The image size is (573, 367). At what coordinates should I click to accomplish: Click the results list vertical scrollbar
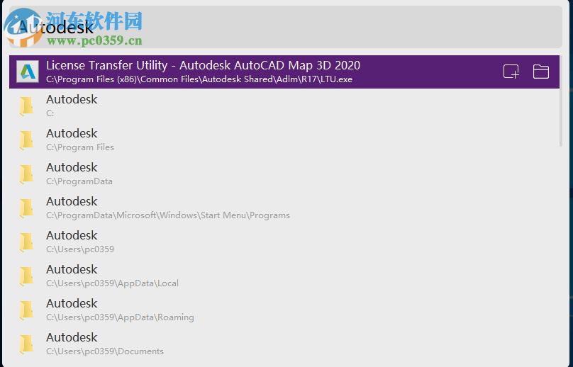coord(561,101)
